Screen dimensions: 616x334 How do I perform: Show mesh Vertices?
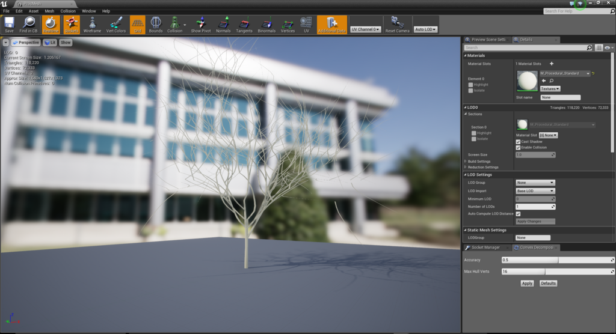pyautogui.click(x=288, y=25)
